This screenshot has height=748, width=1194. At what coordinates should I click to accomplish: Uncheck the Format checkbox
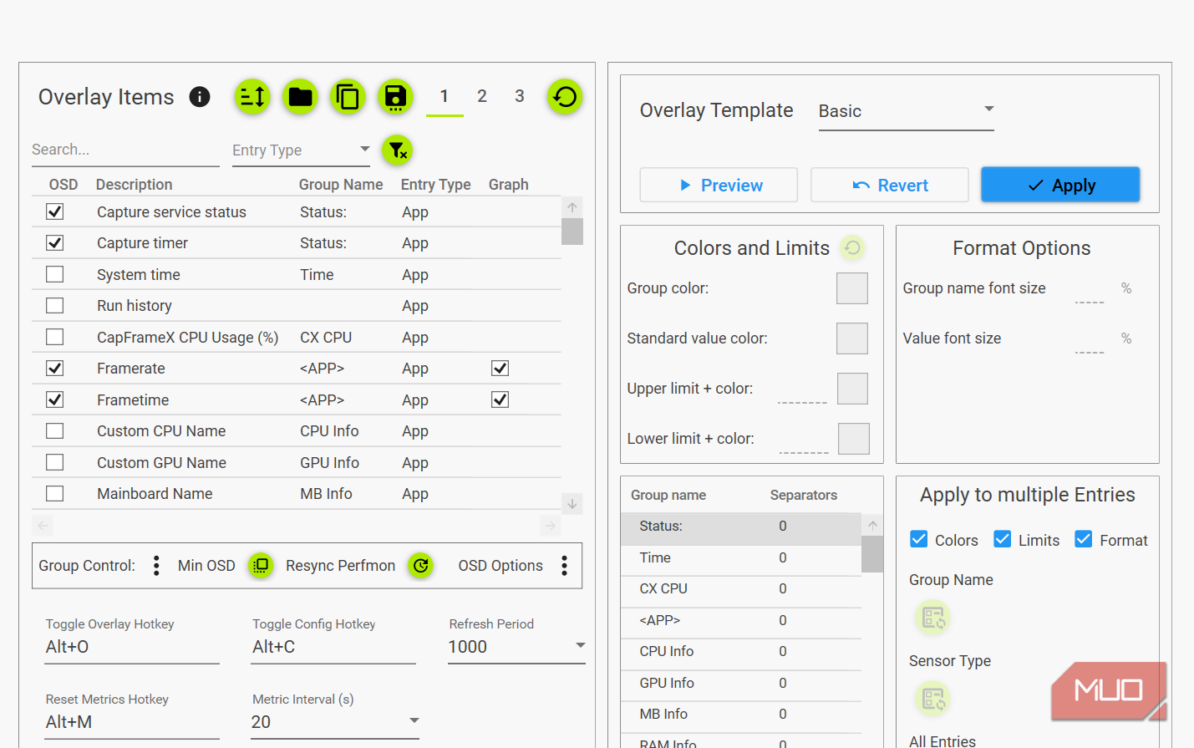[x=1084, y=539]
